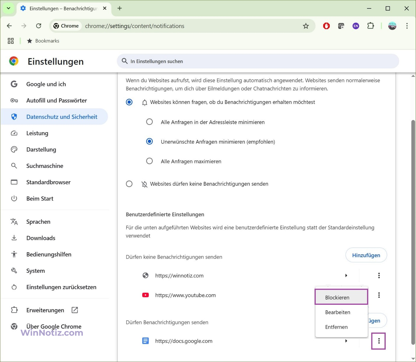The image size is (416, 362).
Task: Click Hinzufügen for blocked sites list
Action: point(366,255)
